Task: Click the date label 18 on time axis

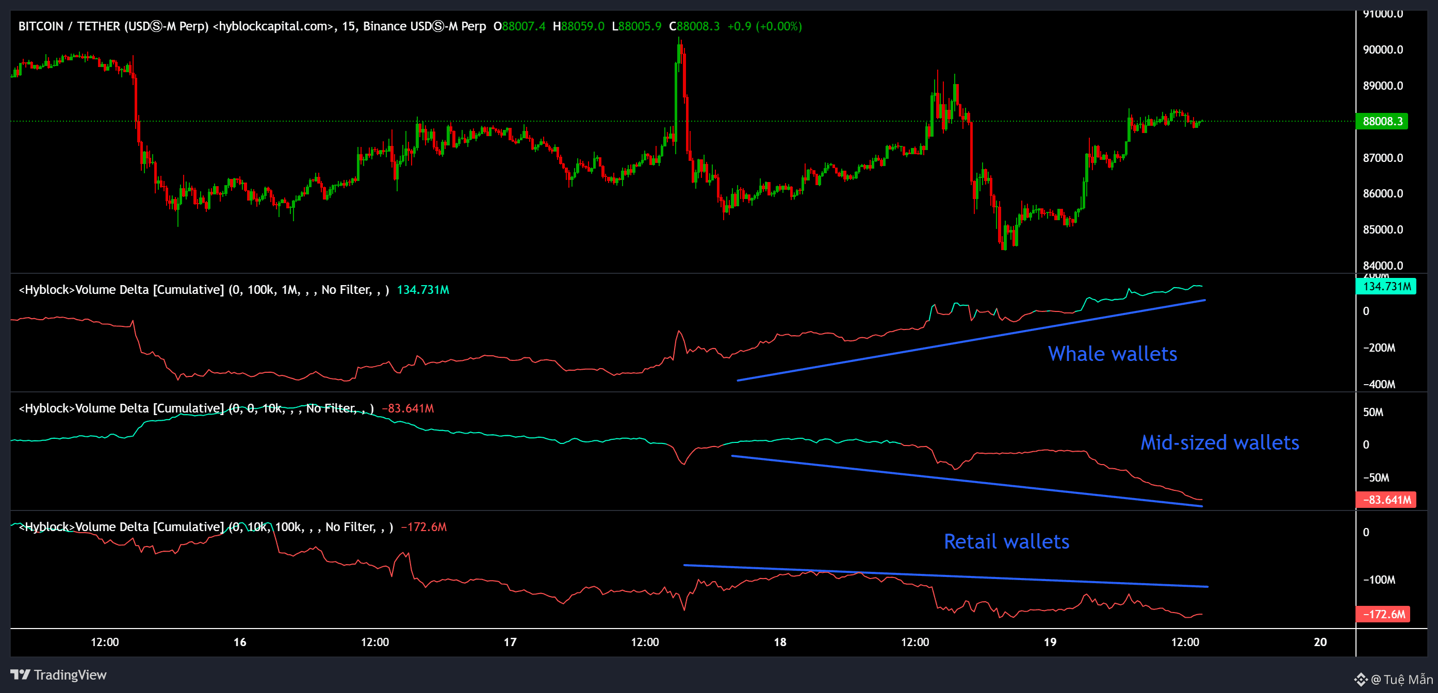Action: pos(780,642)
